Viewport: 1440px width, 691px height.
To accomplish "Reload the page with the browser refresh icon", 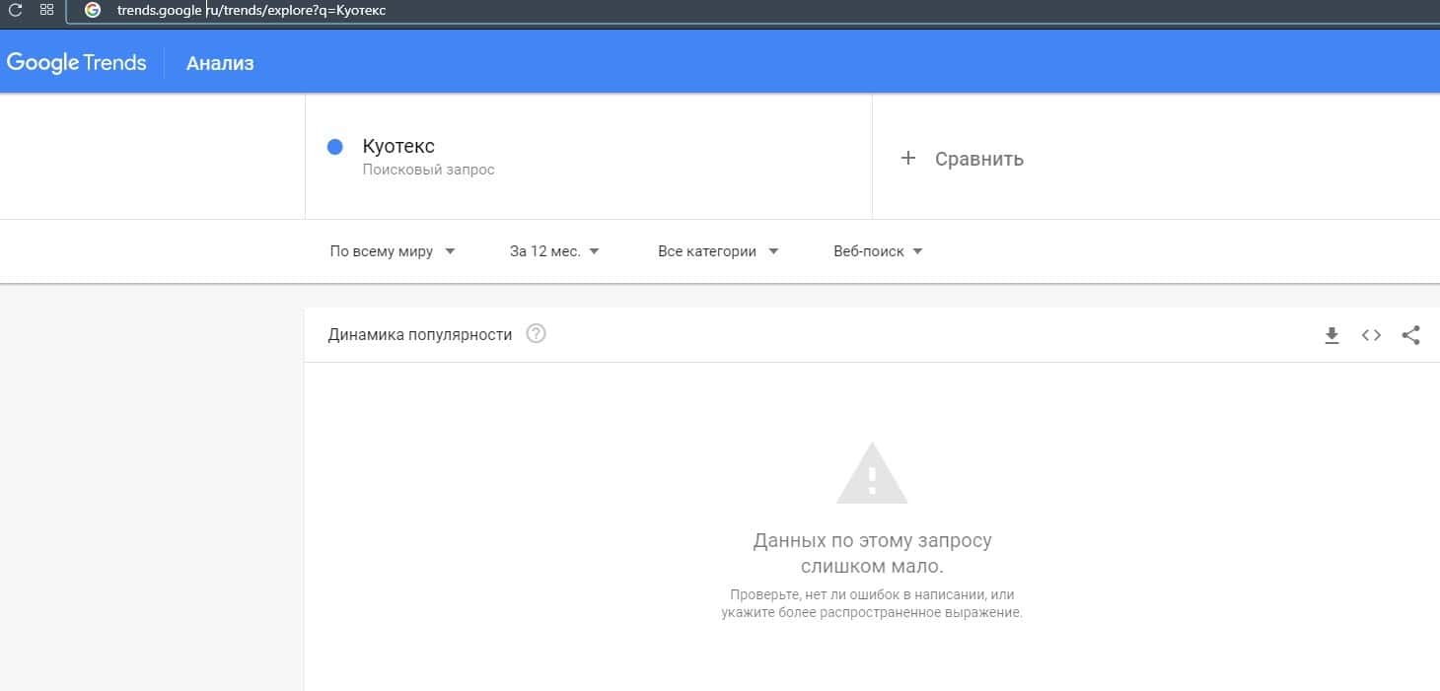I will [15, 10].
